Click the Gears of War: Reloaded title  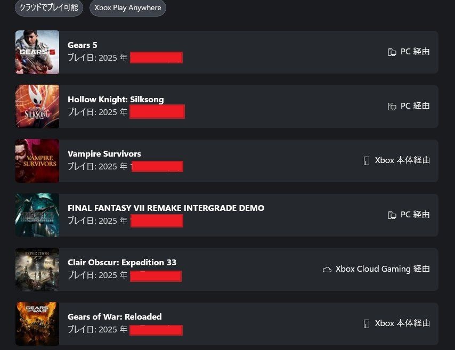(115, 317)
